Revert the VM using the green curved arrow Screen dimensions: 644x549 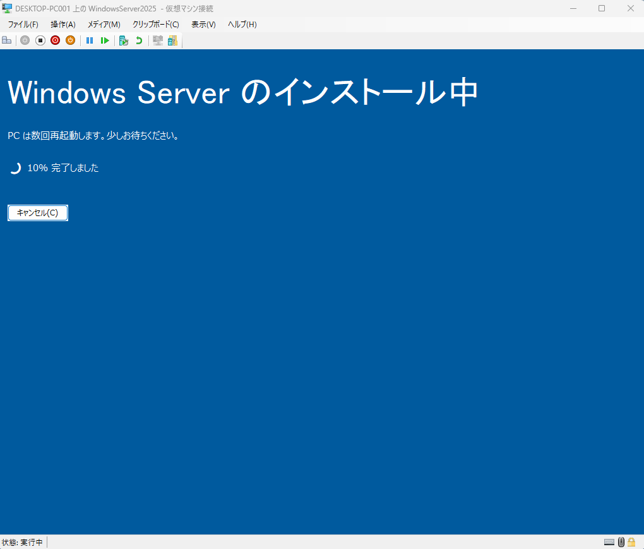point(140,40)
